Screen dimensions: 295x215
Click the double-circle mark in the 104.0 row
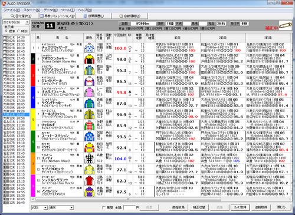tap(130, 158)
